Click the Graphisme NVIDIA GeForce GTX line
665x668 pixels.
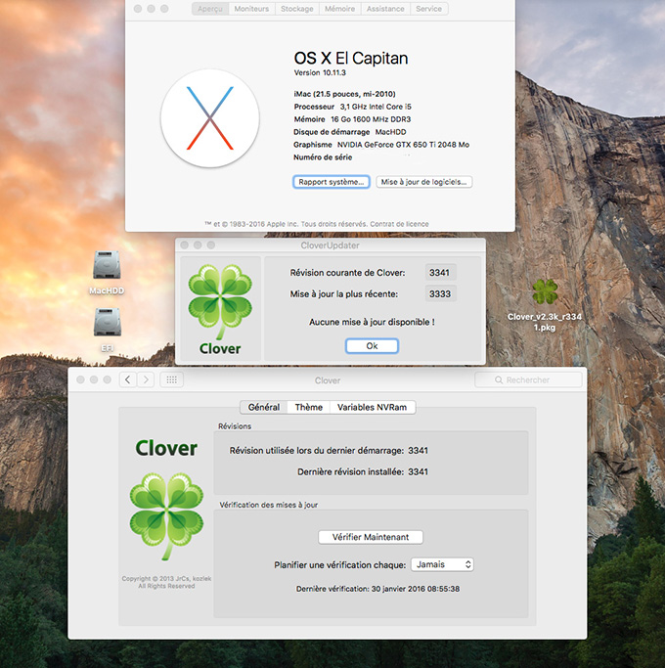tap(381, 145)
